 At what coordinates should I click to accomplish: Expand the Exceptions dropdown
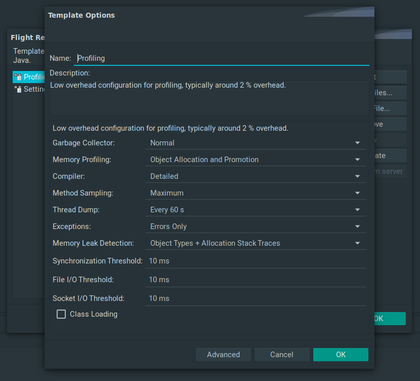coord(256,226)
